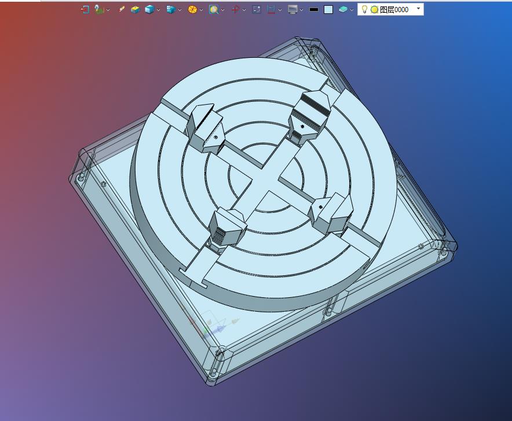This screenshot has height=421, width=512.
Task: Expand the scene icon dropdown arrow
Action: 108,10
